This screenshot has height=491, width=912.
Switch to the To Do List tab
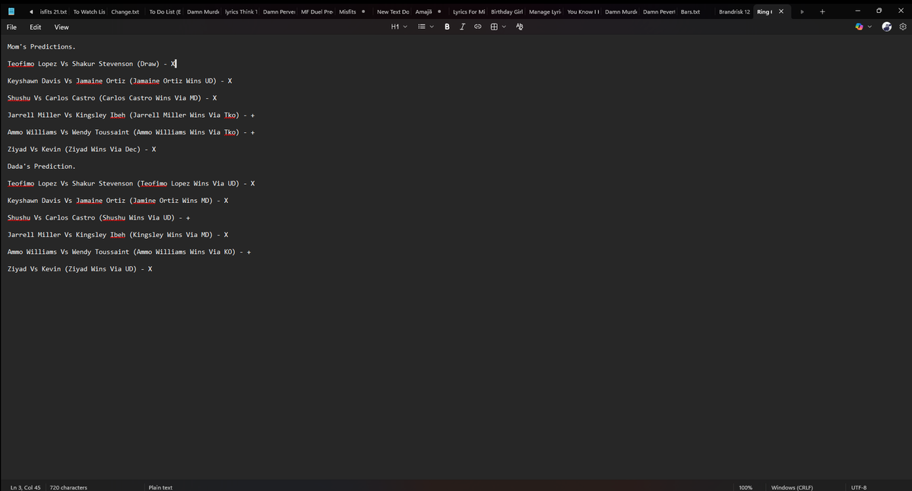click(165, 11)
